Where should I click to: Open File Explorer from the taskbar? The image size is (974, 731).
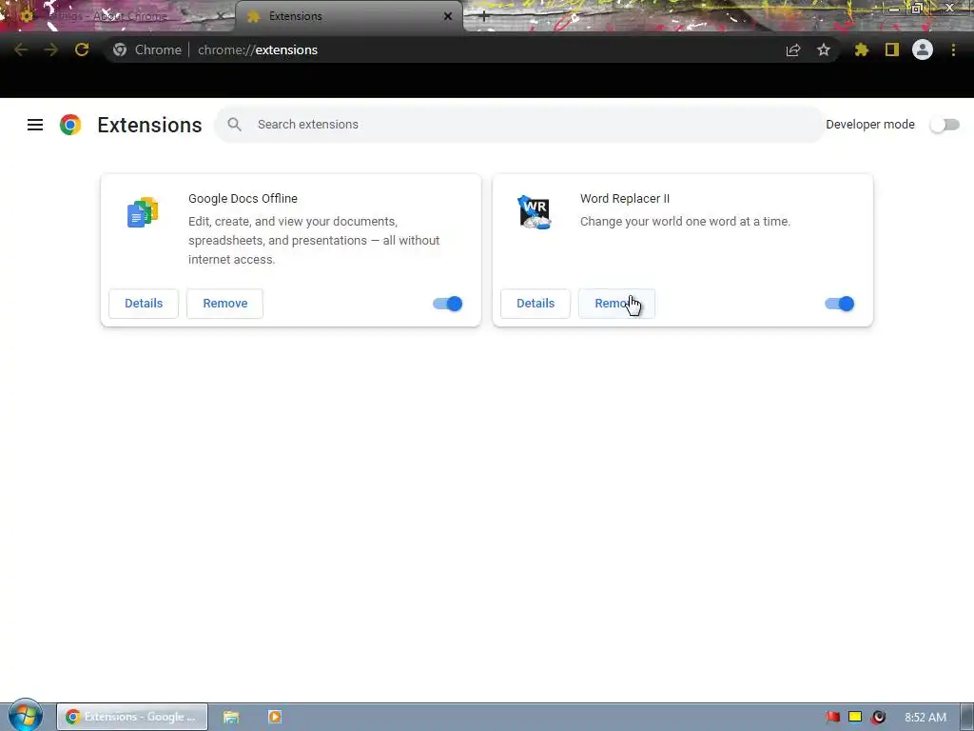click(x=231, y=717)
